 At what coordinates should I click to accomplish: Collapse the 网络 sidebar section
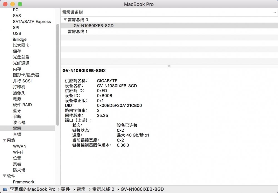tap(4, 140)
